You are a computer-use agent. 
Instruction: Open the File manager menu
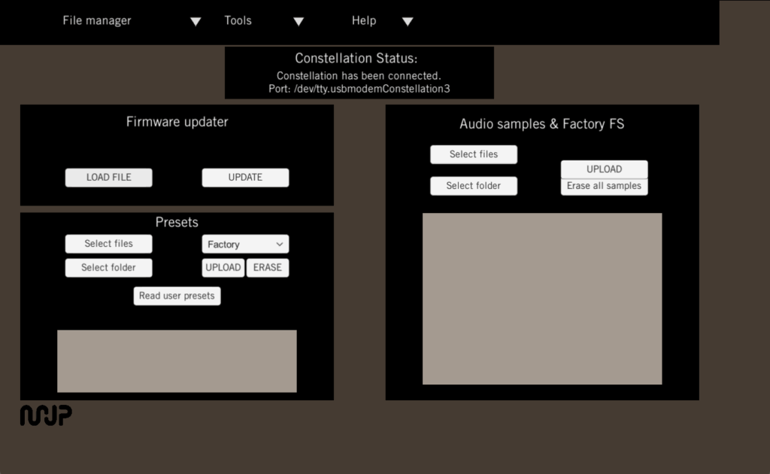[97, 21]
